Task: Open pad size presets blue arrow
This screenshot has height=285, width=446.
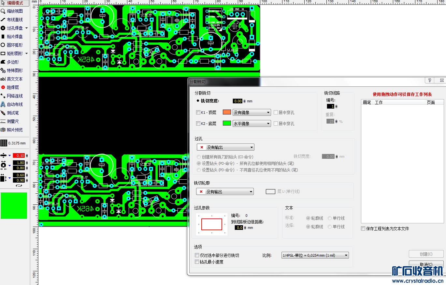Action: point(9,165)
